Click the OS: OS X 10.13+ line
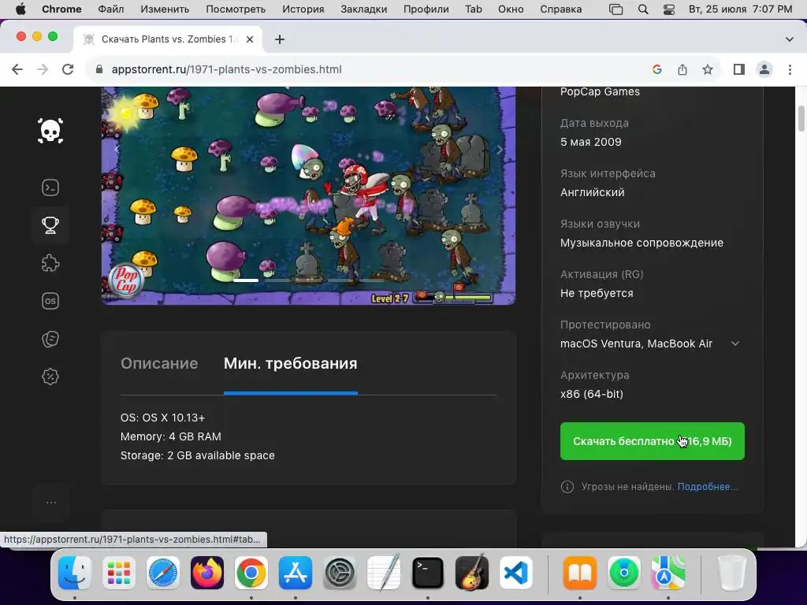Screen dimensions: 807x605 click(162, 418)
